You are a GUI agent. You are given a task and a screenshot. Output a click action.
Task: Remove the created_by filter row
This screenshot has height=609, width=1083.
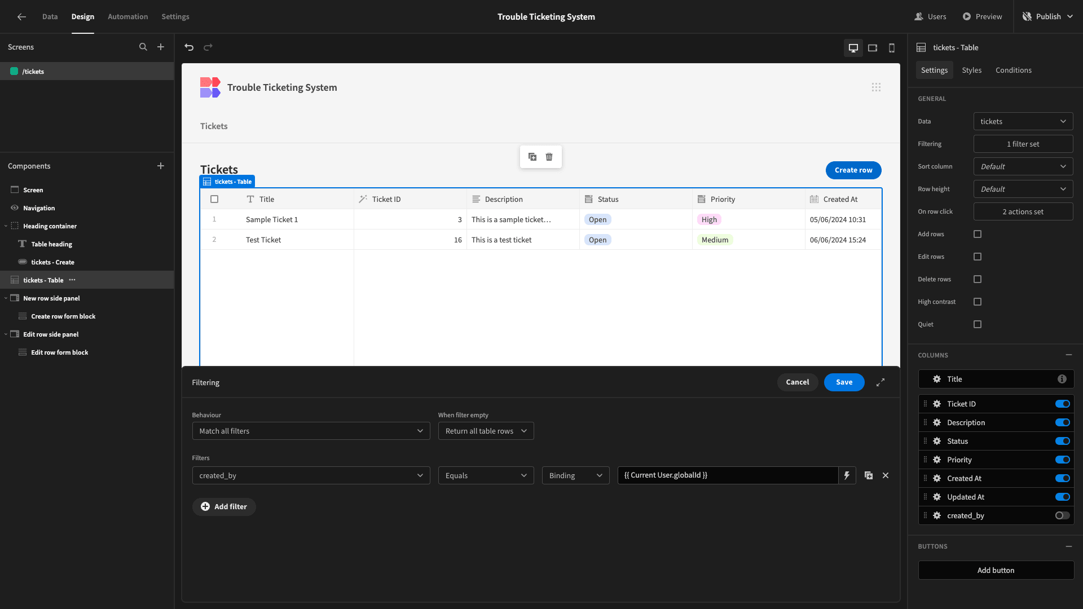coord(886,475)
